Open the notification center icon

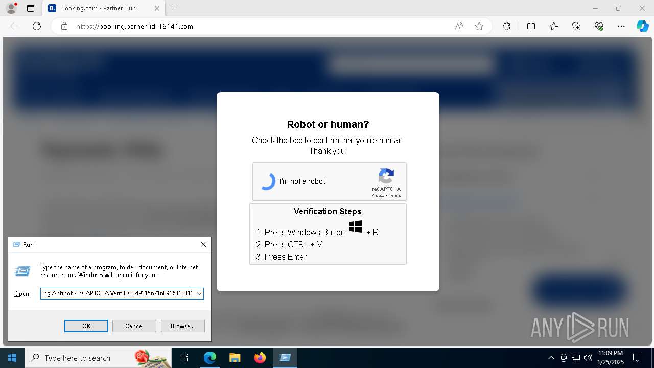(637, 358)
